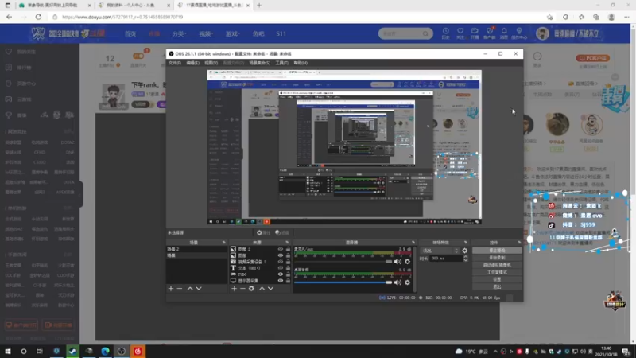Click the Douyu search magnifier icon
The height and width of the screenshot is (358, 636).
(x=425, y=33)
